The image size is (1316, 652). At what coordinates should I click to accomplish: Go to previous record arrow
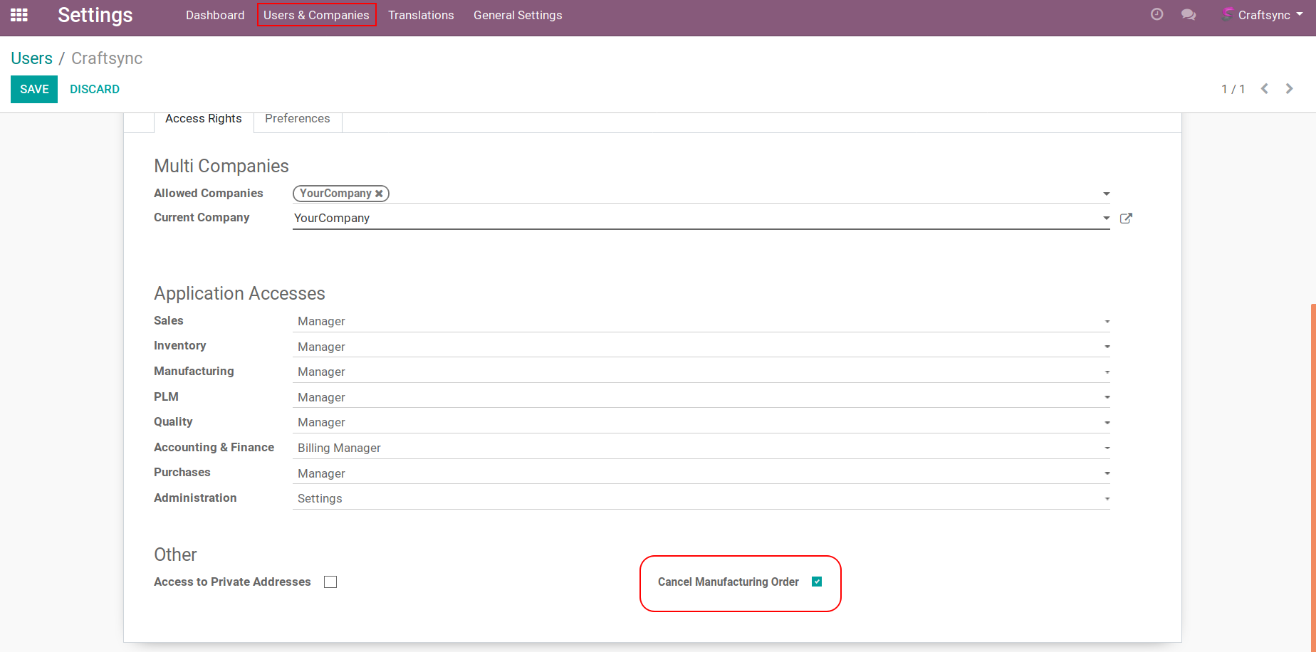click(1265, 89)
